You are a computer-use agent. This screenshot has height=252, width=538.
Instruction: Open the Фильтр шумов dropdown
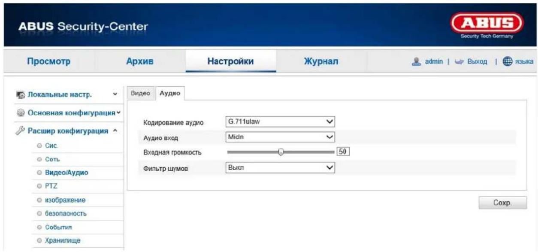(x=280, y=168)
